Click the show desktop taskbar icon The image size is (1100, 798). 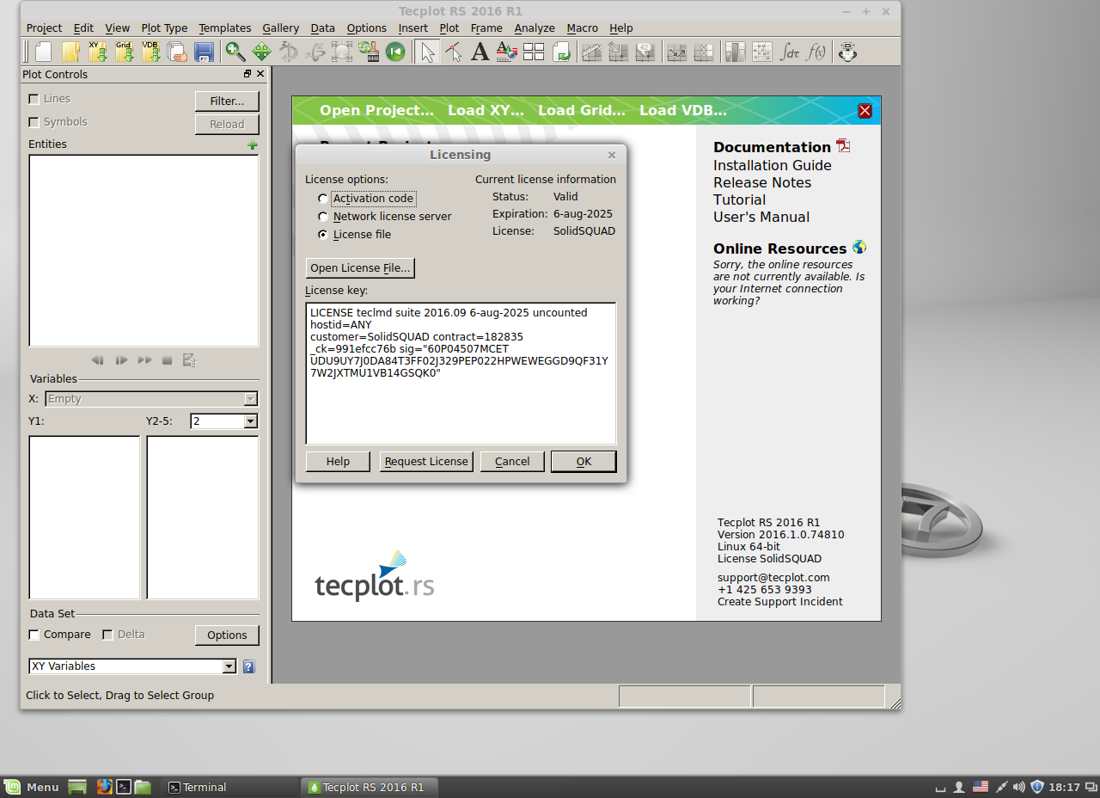77,787
